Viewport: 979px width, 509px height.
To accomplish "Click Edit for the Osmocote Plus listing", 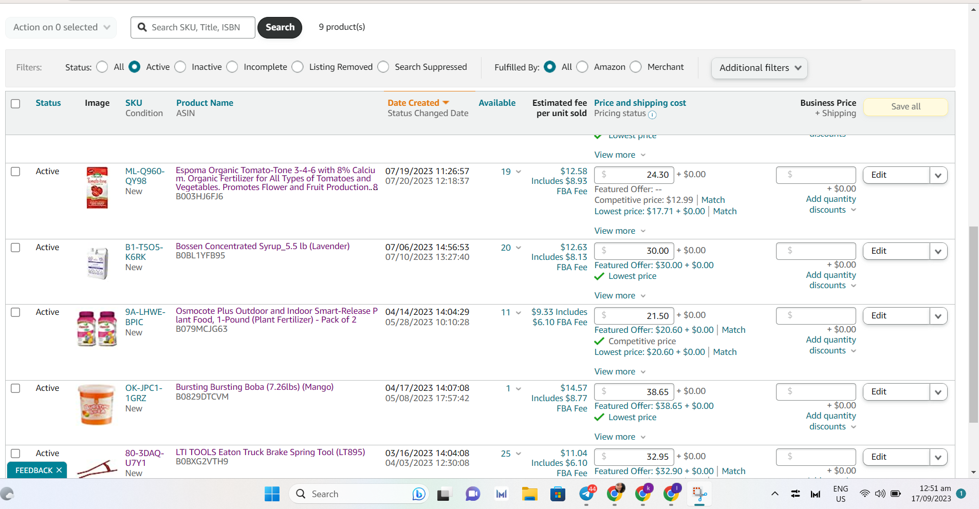I will coord(896,316).
